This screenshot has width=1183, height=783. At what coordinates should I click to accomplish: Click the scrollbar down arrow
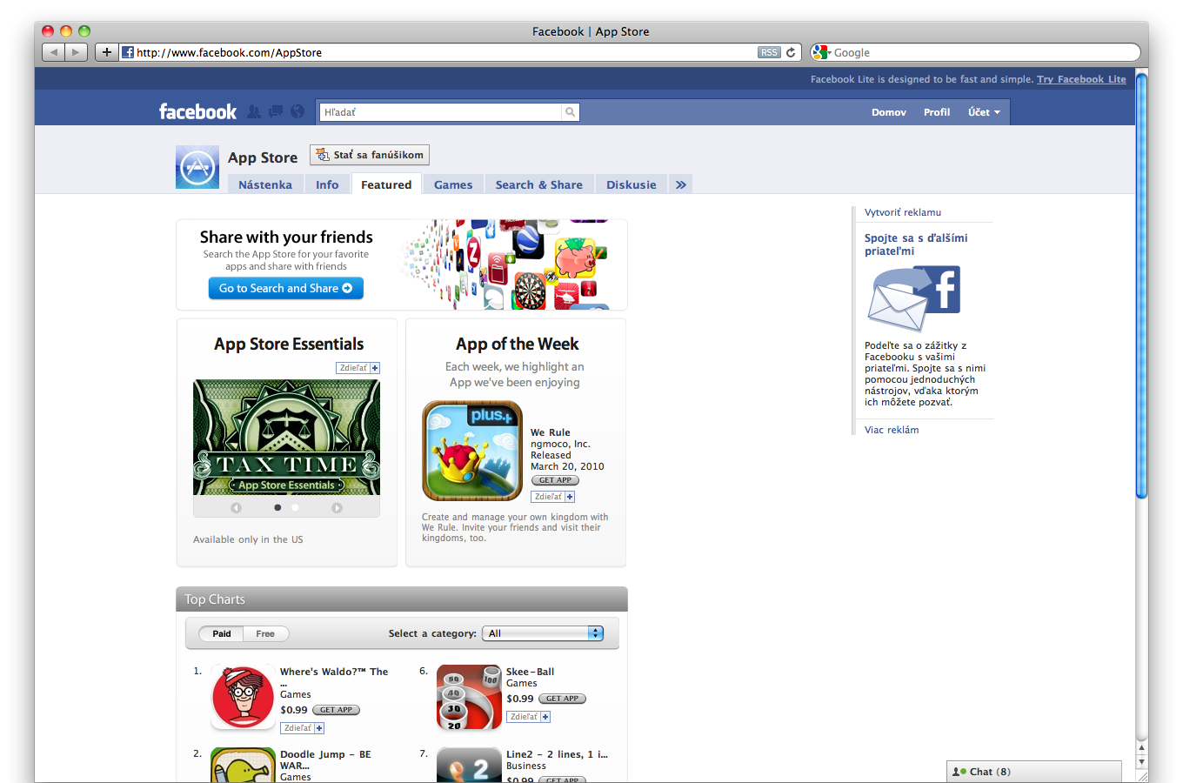pyautogui.click(x=1141, y=761)
